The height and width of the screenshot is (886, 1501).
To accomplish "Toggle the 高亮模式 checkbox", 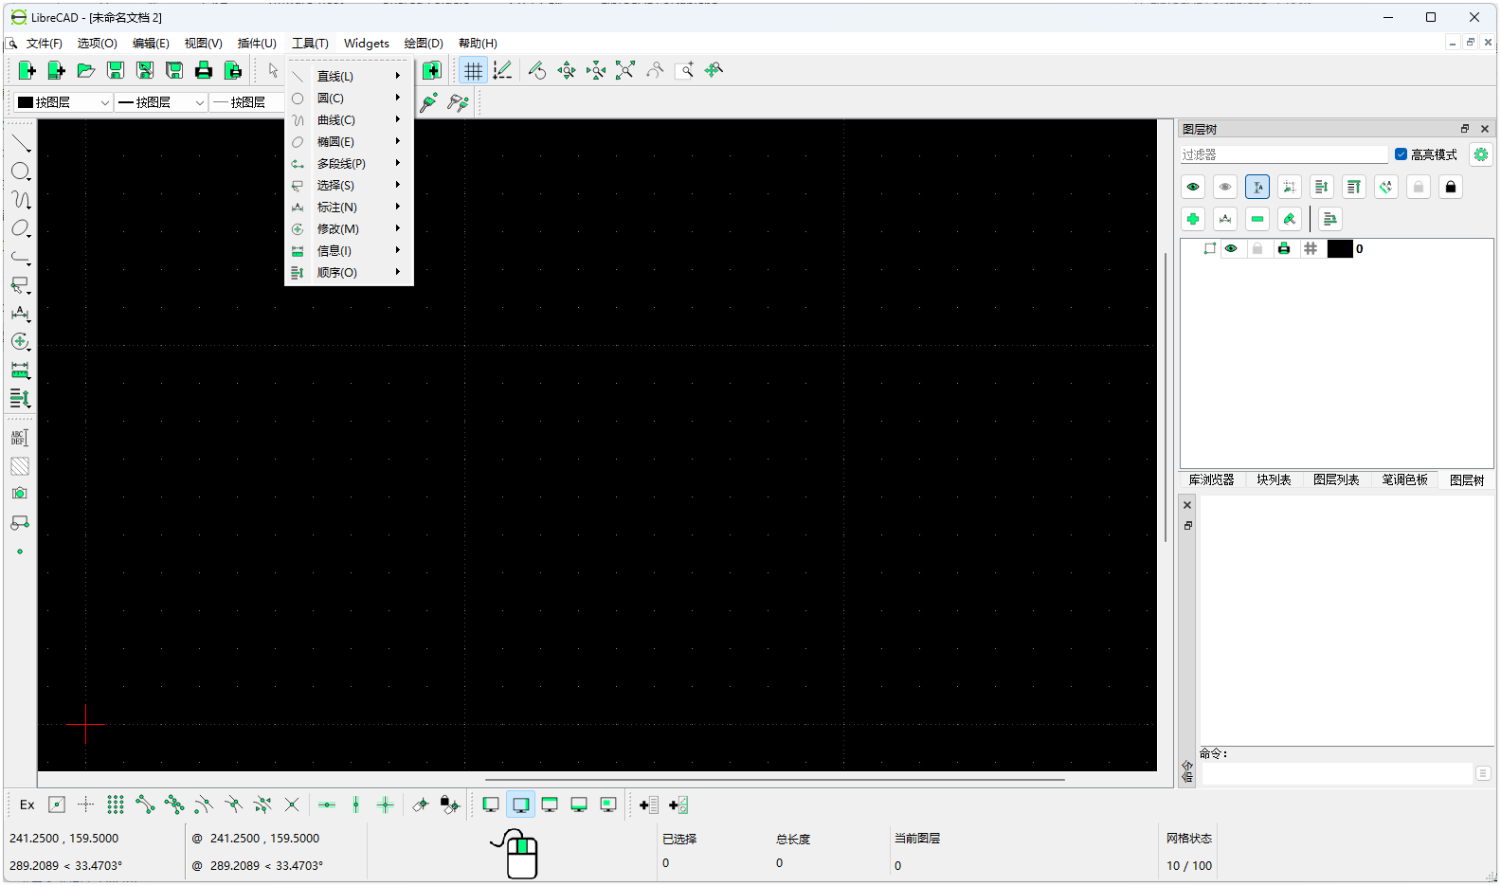I will [x=1401, y=154].
